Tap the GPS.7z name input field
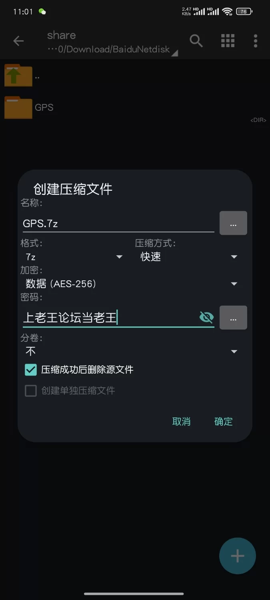The image size is (270, 600). (x=118, y=223)
